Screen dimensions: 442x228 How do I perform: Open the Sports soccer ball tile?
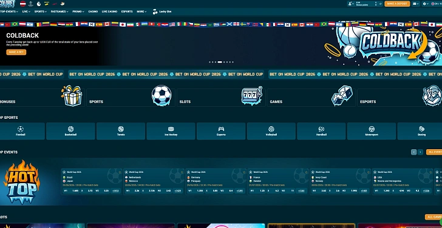coord(131,98)
